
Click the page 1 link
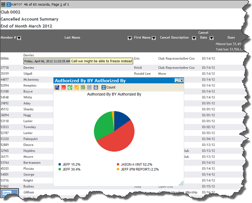point(61,4)
